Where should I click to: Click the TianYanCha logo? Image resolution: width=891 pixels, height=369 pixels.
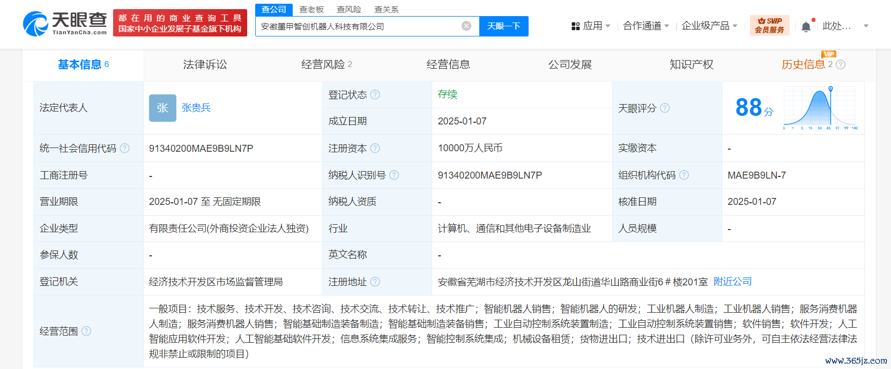(x=65, y=23)
